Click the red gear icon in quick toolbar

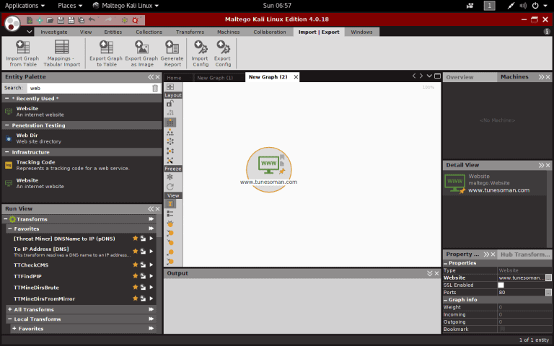(x=135, y=20)
